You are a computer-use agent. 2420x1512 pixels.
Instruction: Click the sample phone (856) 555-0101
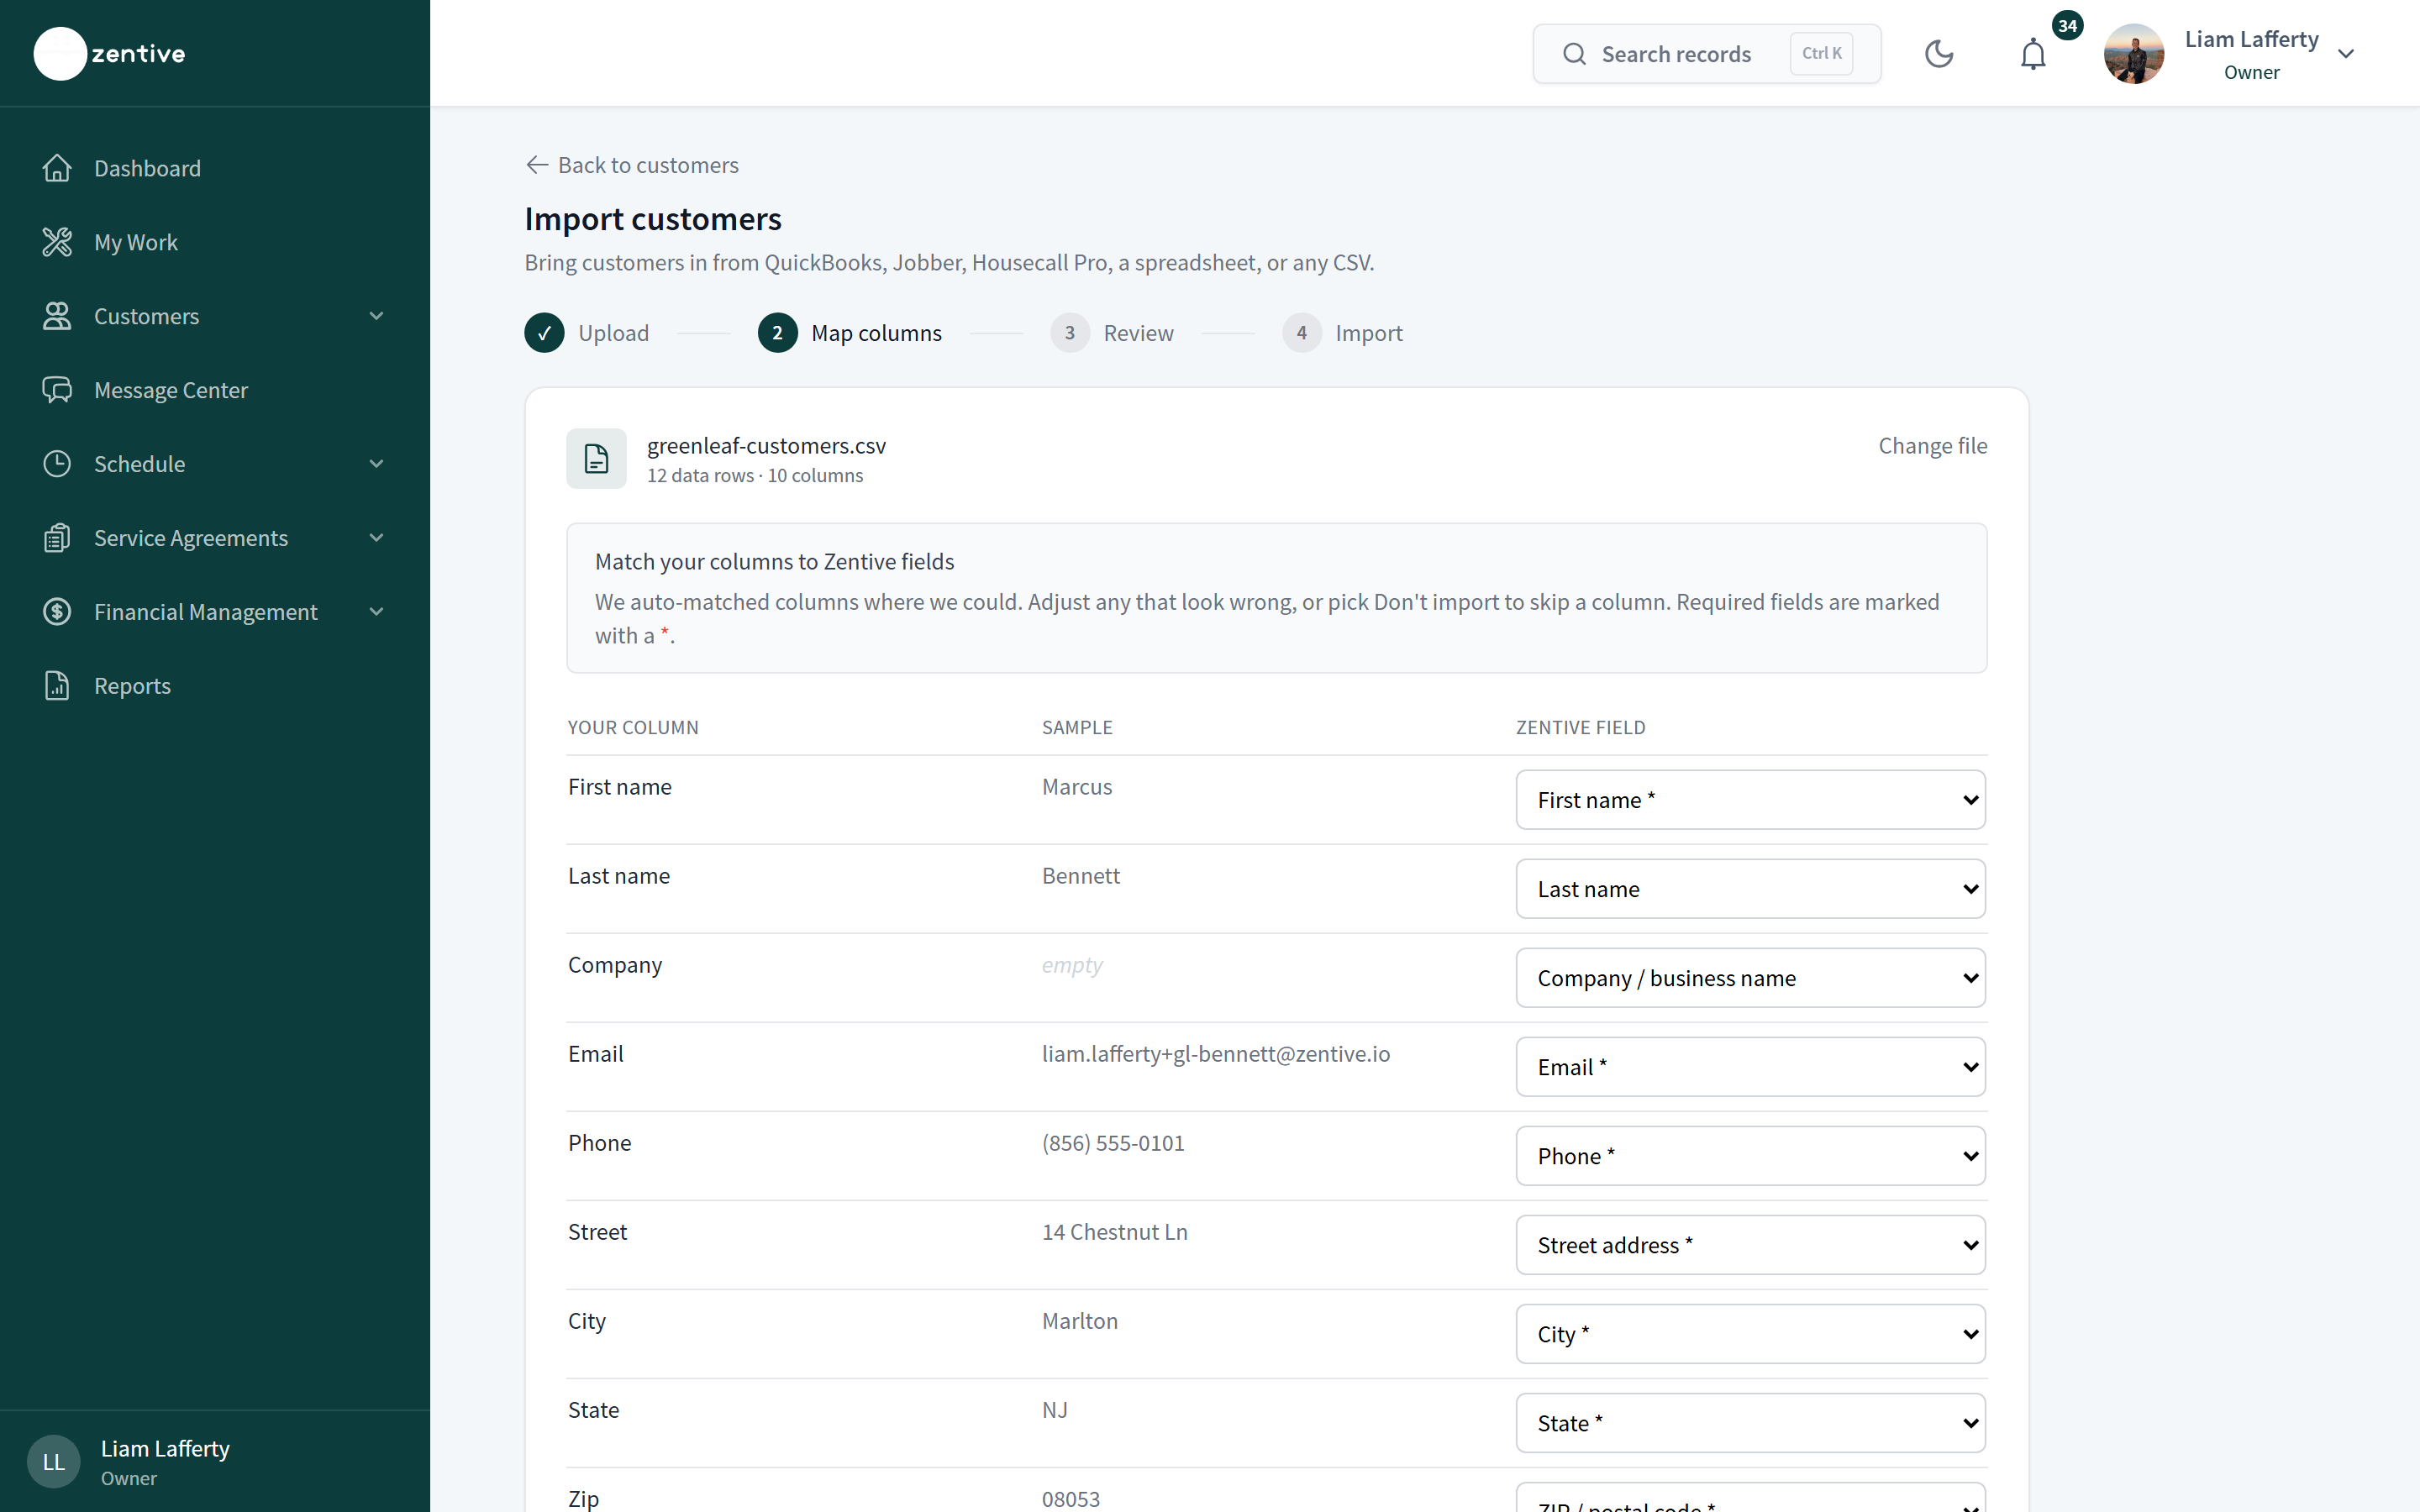[x=1113, y=1143]
